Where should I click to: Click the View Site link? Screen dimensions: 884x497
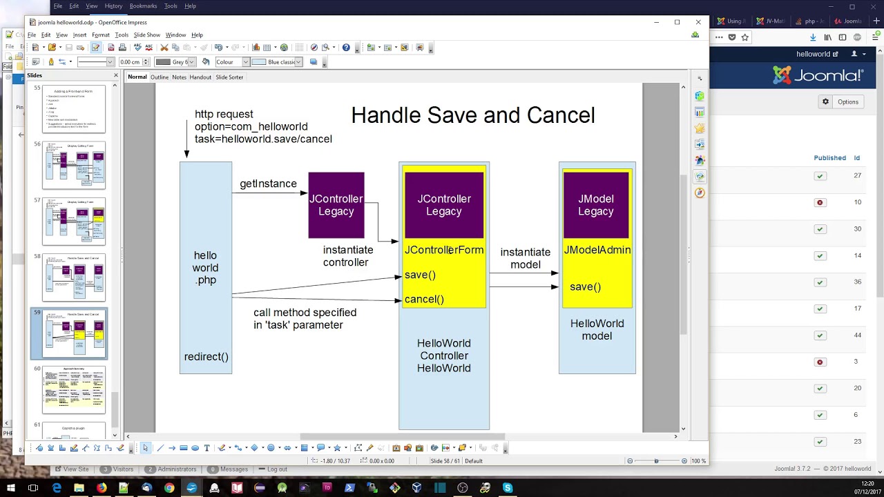(76, 469)
